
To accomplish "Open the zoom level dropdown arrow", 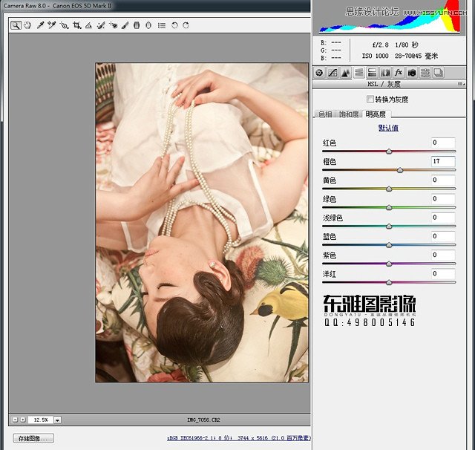I will [x=58, y=420].
